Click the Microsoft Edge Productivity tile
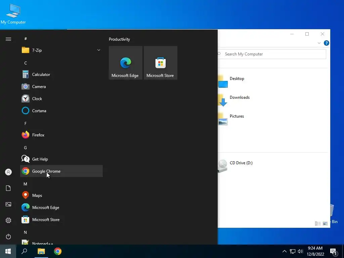 [126, 63]
